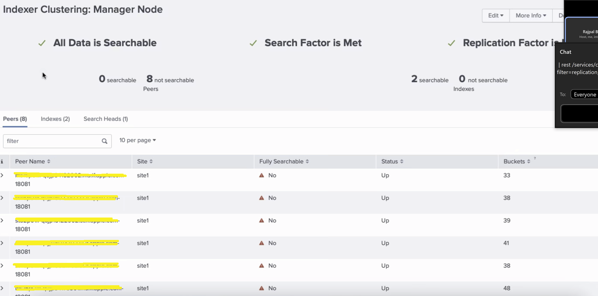598x296 pixels.
Task: Click the search magnifier icon in filter box
Action: click(x=104, y=141)
